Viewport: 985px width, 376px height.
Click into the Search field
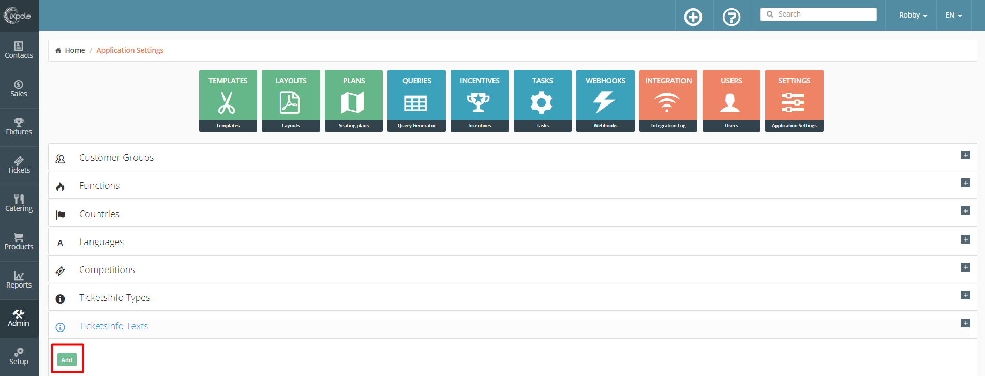[818, 14]
